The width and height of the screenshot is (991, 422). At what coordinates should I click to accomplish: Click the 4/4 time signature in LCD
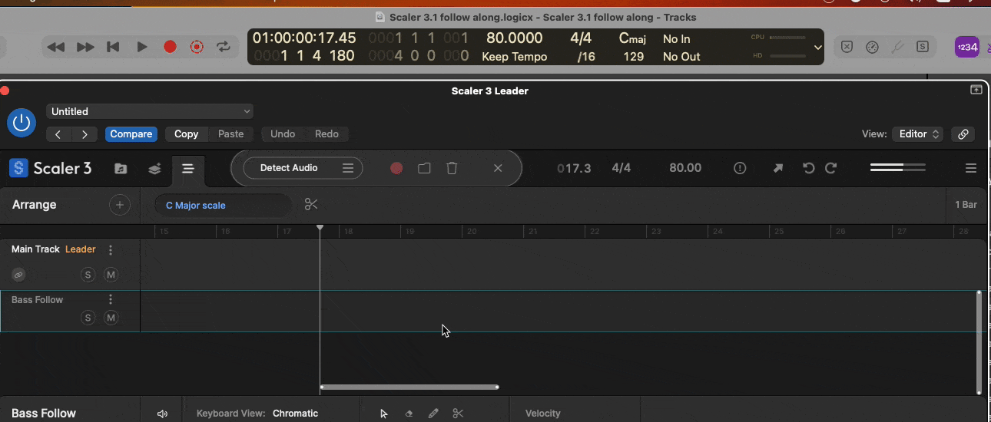pos(581,38)
